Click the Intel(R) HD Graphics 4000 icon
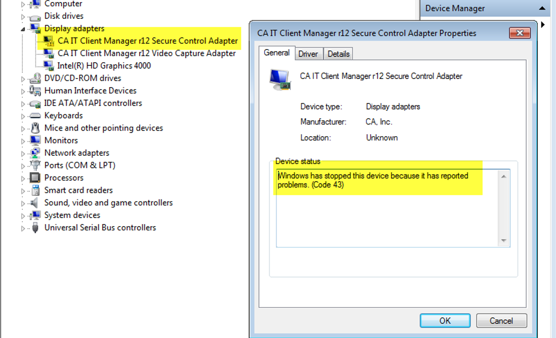This screenshot has width=556, height=338. 49,66
